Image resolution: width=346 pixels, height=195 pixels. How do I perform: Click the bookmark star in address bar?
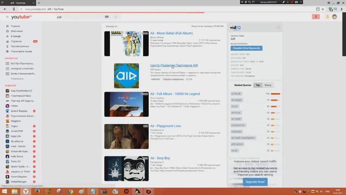[323, 9]
